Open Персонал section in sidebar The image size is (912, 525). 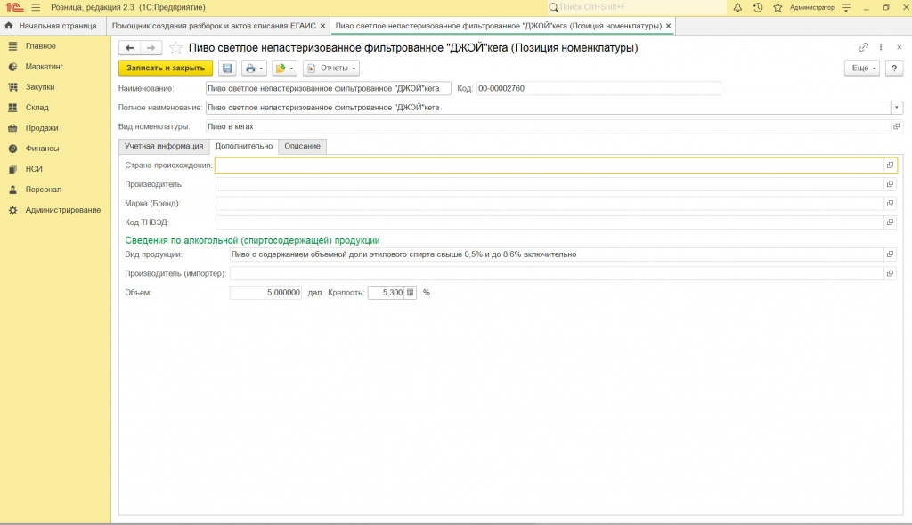point(43,190)
